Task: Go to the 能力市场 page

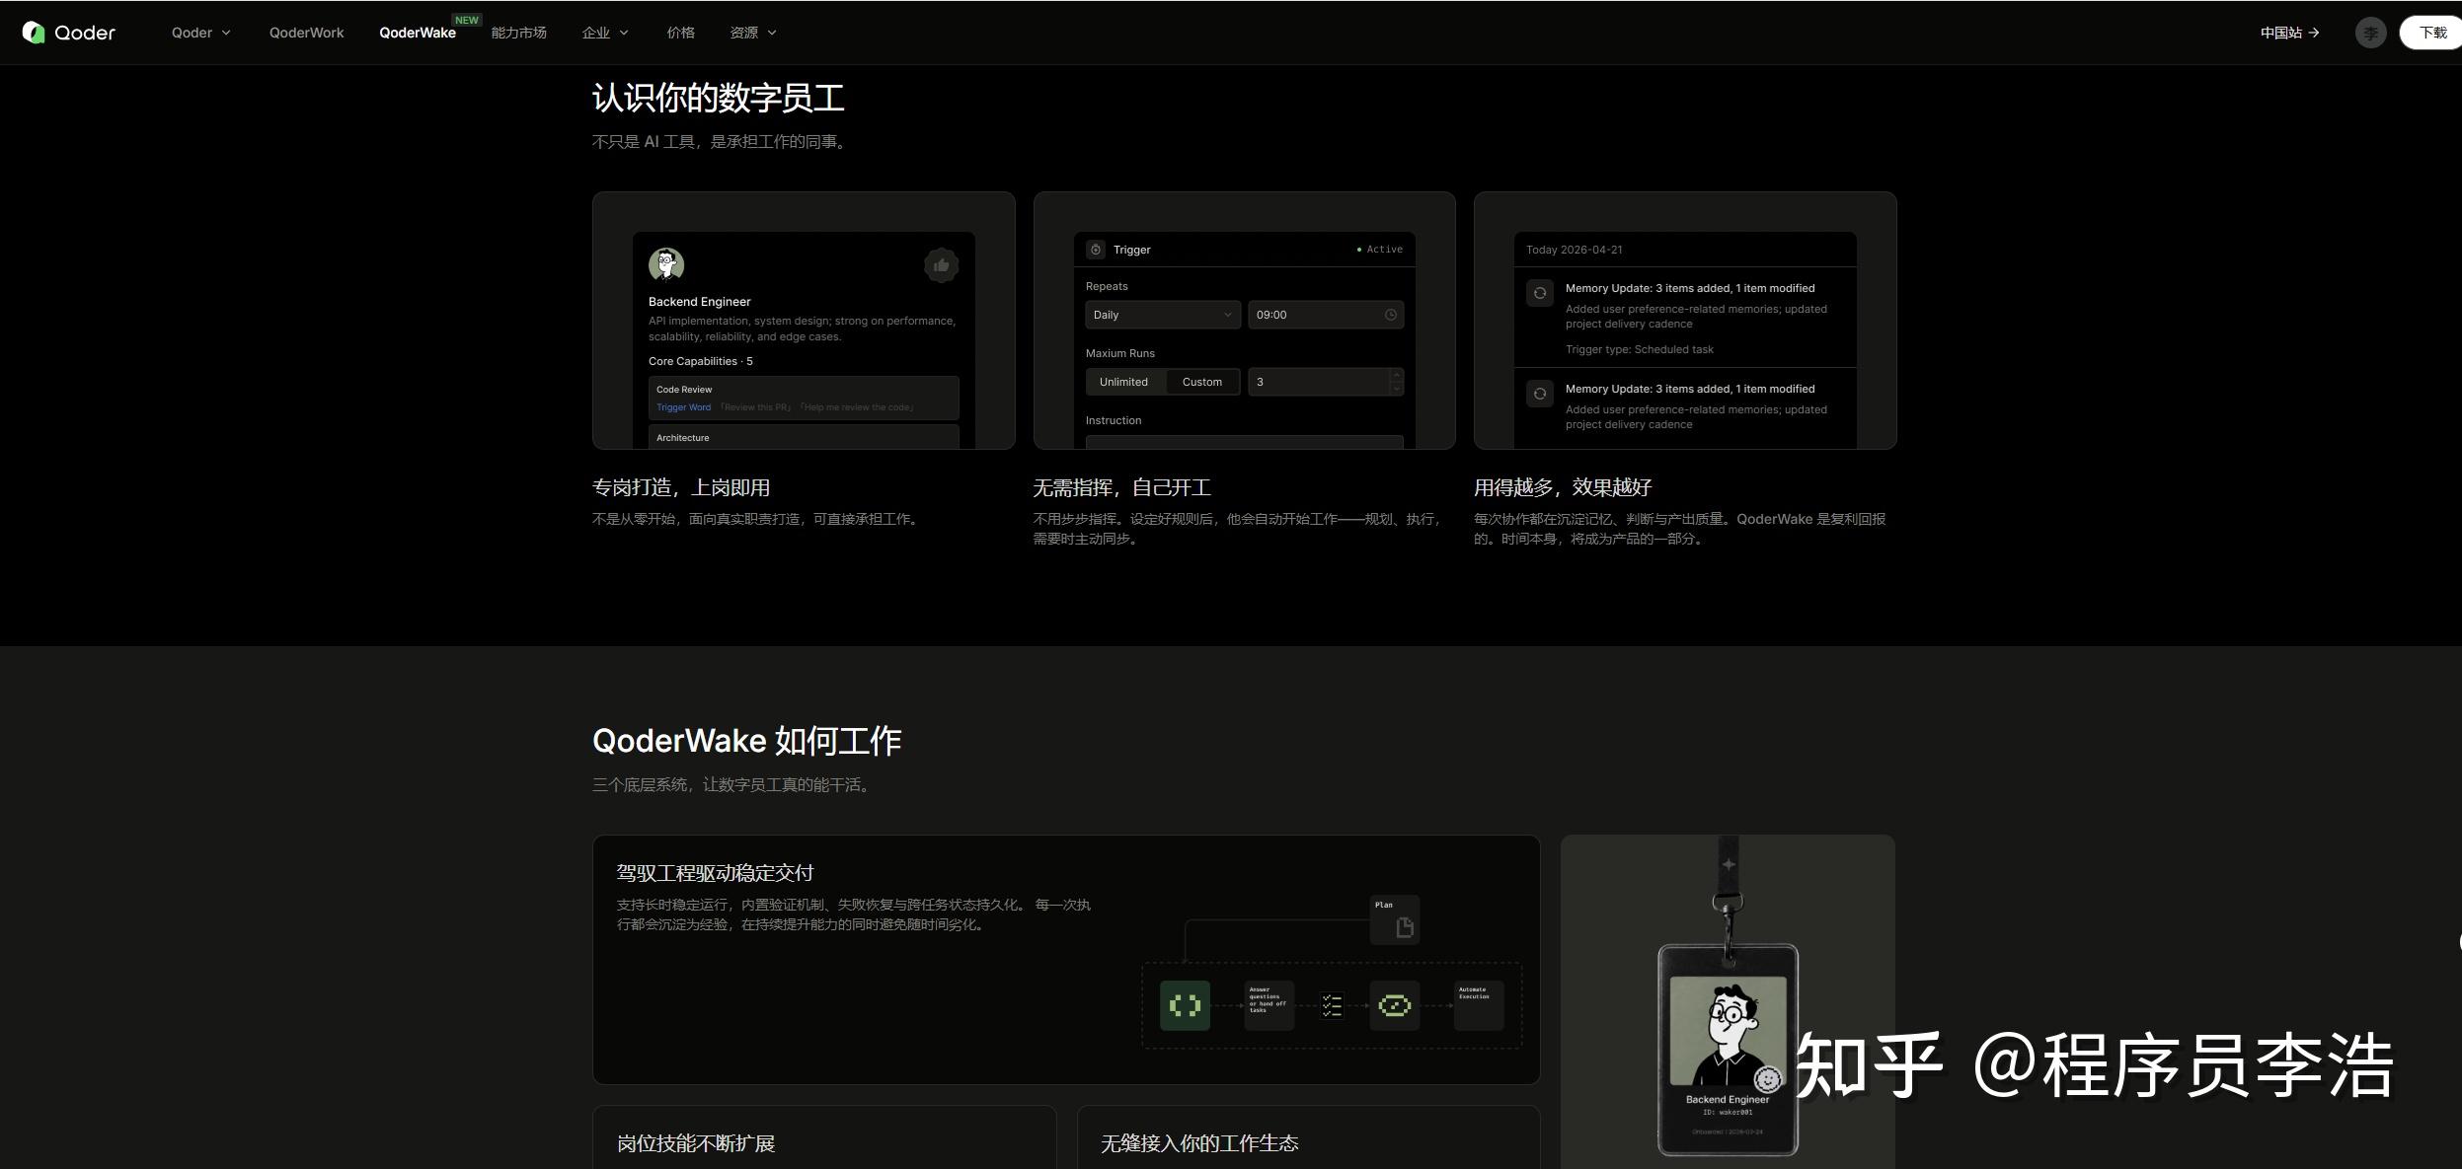Action: [x=518, y=33]
